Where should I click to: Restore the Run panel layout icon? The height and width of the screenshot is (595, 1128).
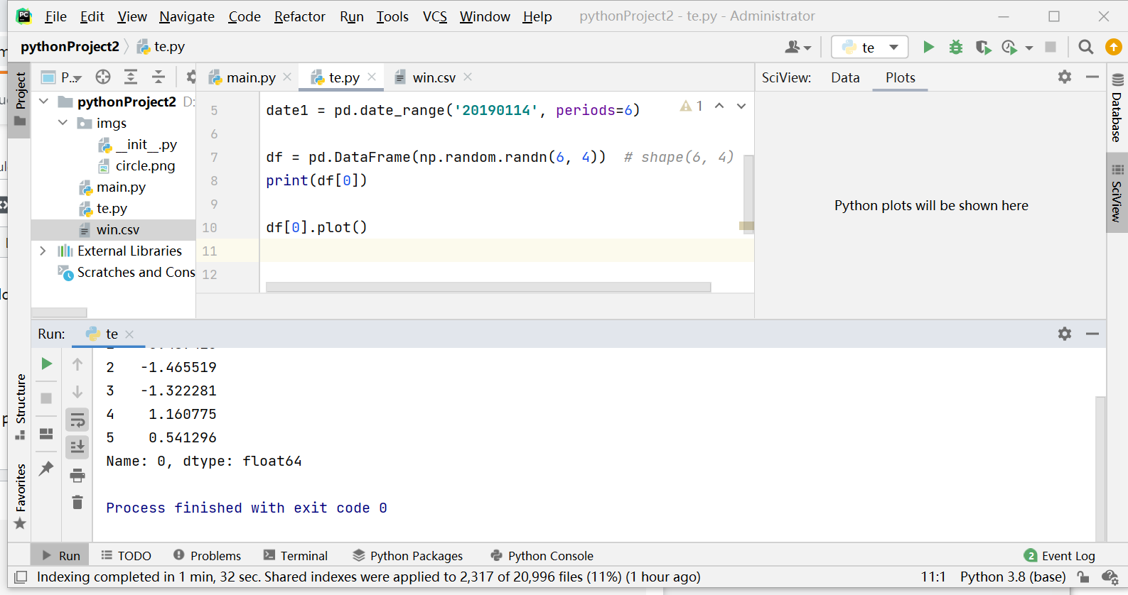point(47,433)
